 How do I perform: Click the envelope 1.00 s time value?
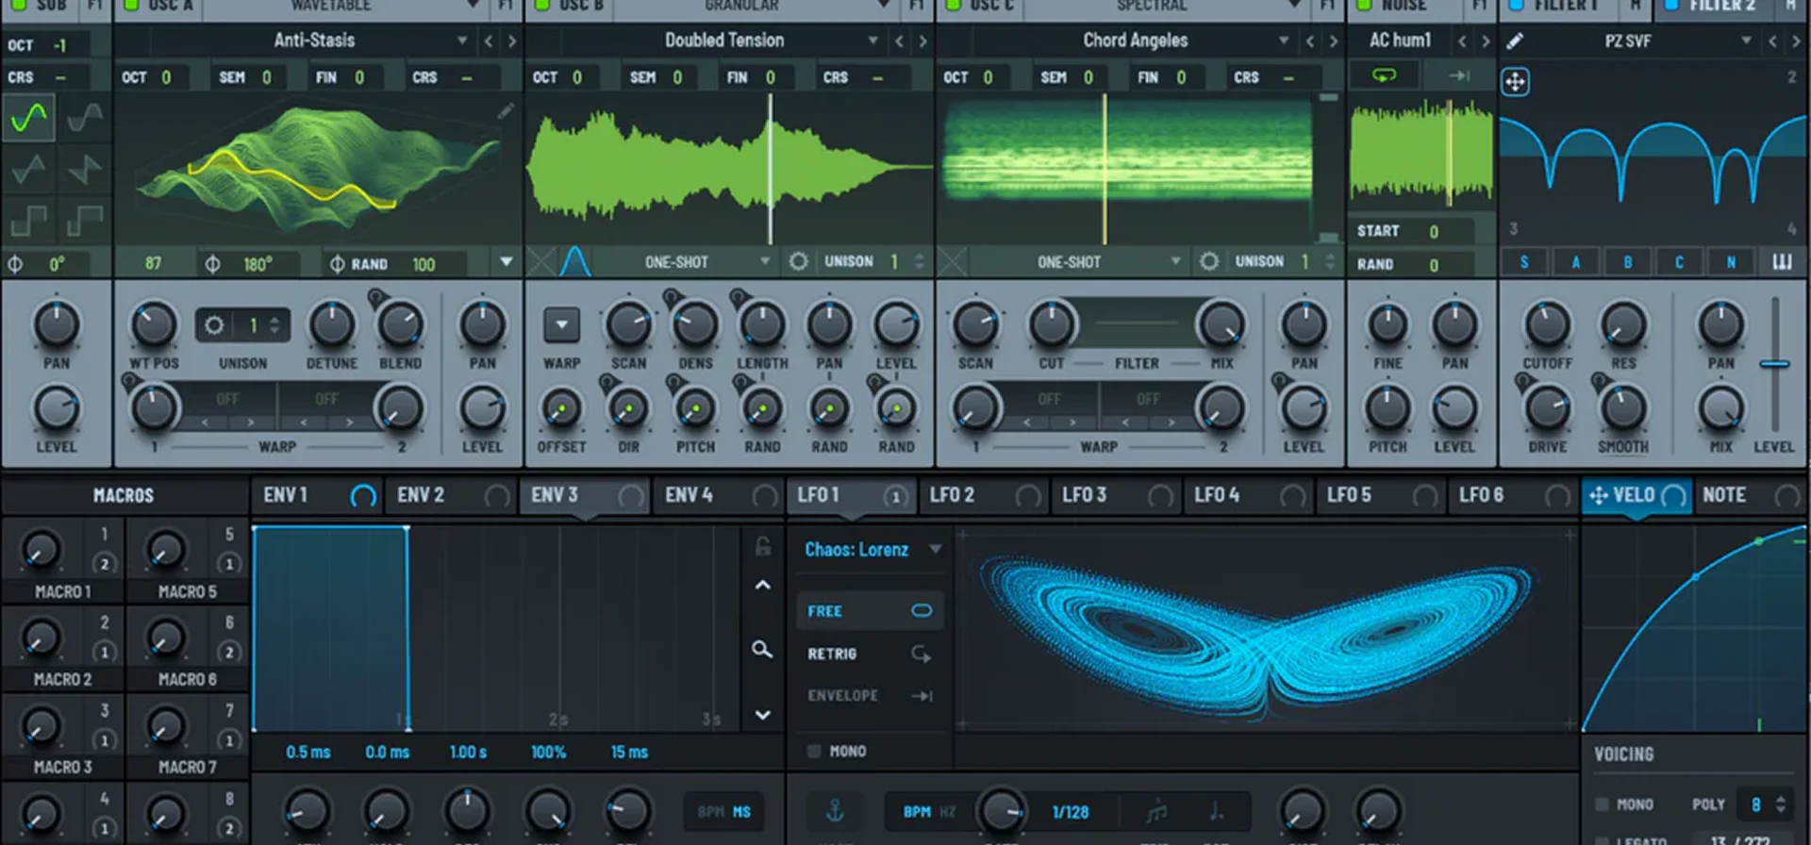click(x=468, y=753)
